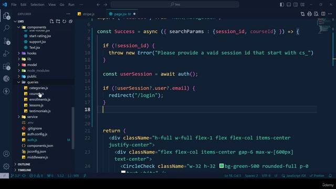336x189 pixels.
Task: Open auth.config.js file
Action: pos(37,134)
